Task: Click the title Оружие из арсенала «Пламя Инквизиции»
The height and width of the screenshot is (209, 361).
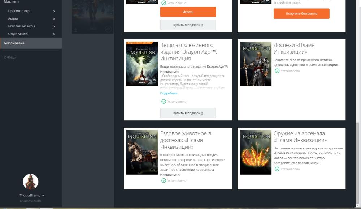Action: pyautogui.click(x=300, y=137)
